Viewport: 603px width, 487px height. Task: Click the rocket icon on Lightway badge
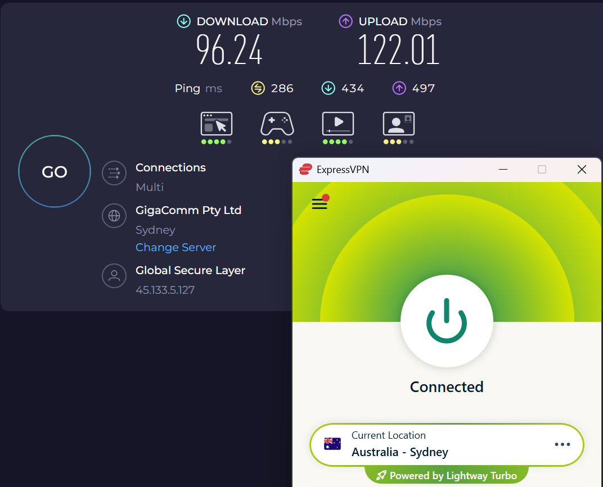381,475
